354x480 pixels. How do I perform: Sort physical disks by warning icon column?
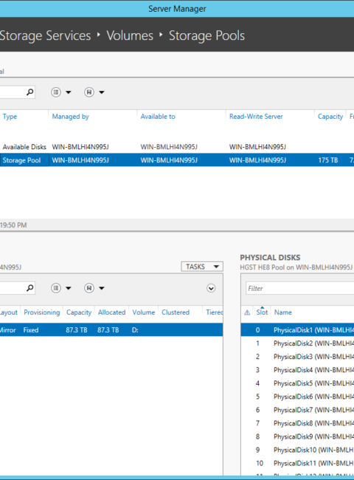tap(247, 312)
